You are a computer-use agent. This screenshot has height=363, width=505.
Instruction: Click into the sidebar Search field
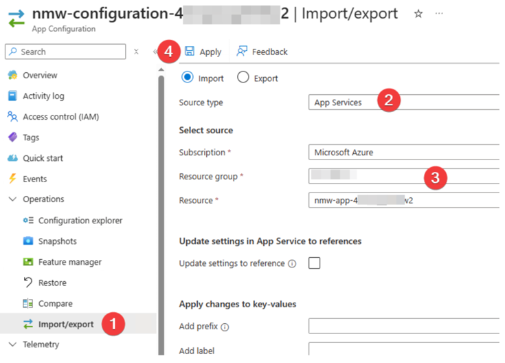tap(65, 52)
